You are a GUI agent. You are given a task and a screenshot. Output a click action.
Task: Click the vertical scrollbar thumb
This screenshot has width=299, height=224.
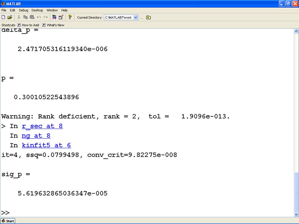tap(296, 192)
